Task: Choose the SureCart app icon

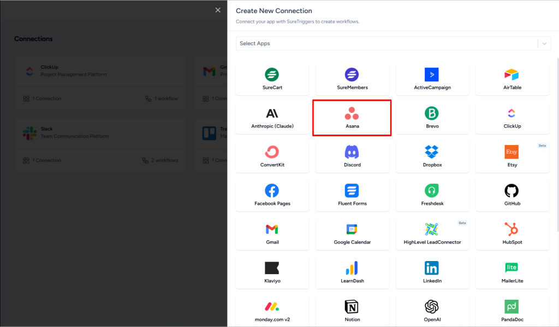Action: pos(272,75)
